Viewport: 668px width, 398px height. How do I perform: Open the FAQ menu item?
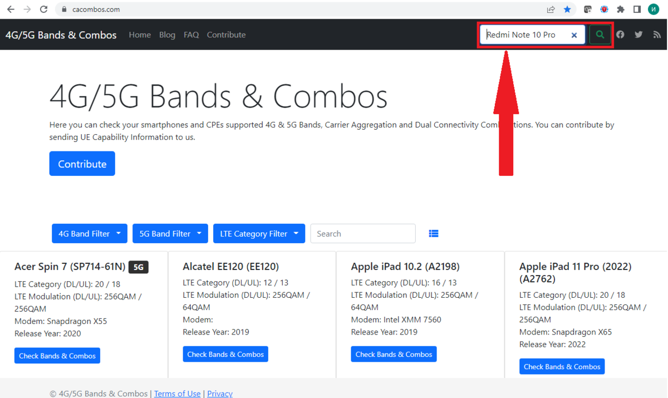191,35
